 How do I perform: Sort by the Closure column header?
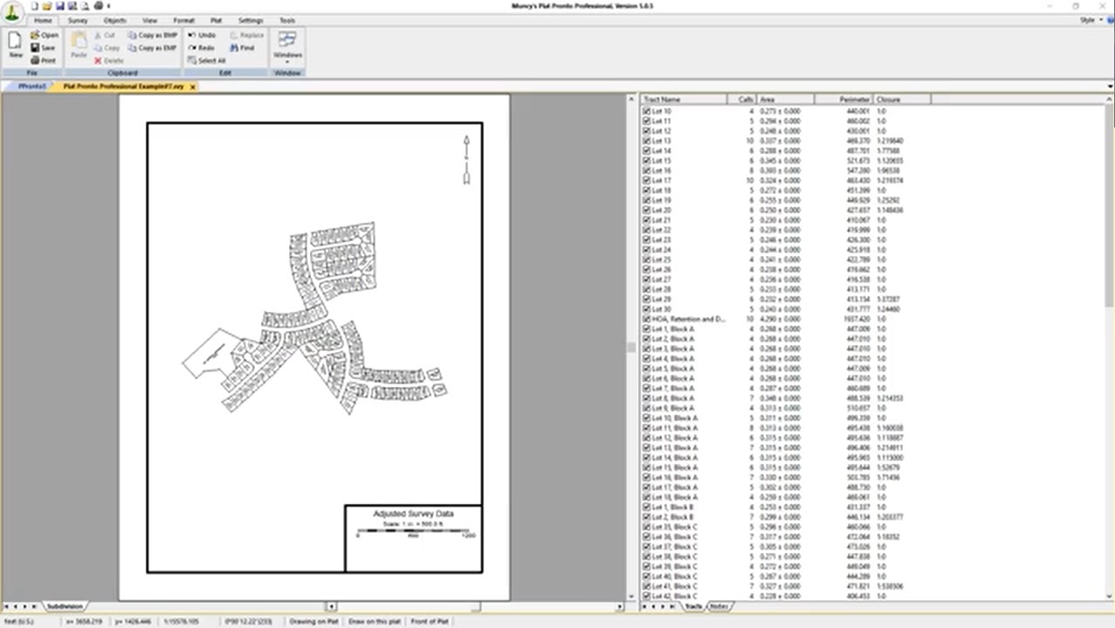click(901, 100)
